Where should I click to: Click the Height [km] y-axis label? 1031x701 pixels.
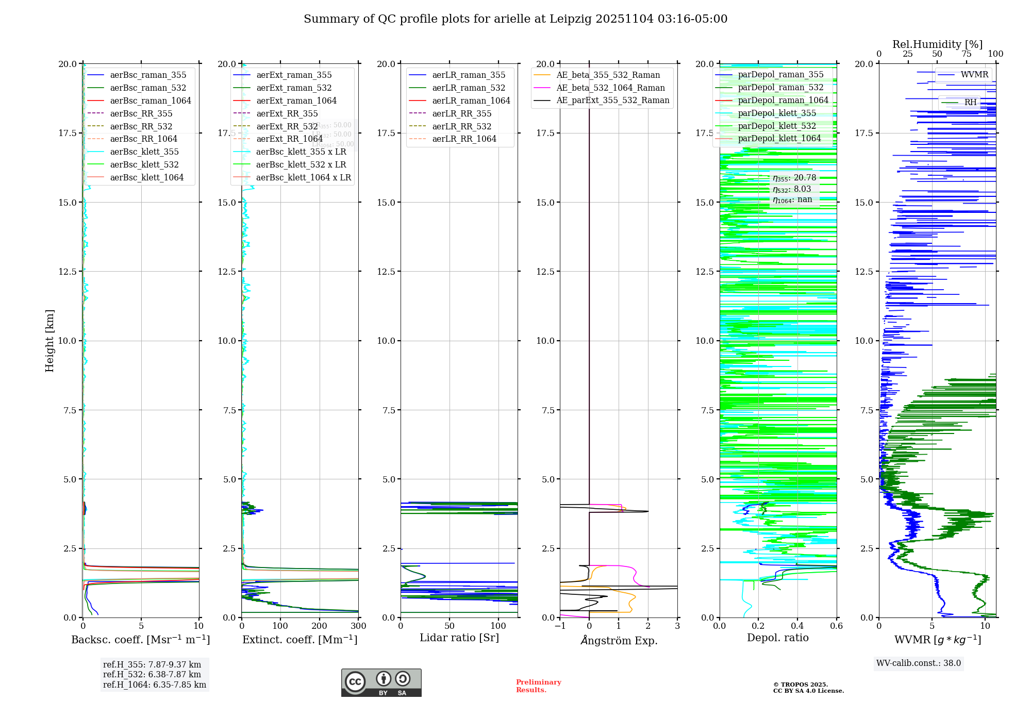tap(49, 340)
